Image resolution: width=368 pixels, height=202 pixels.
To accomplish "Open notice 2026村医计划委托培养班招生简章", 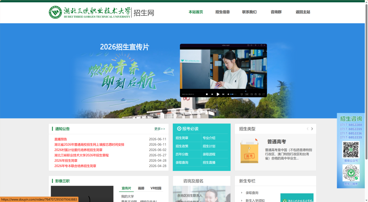I will (78, 150).
